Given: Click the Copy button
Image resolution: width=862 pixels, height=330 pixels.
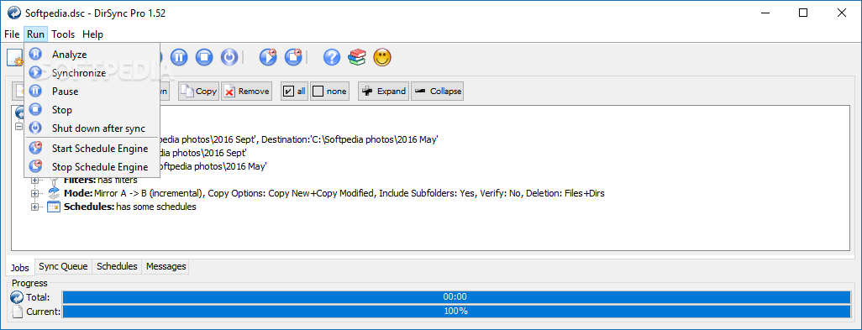Looking at the screenshot, I should click(198, 92).
